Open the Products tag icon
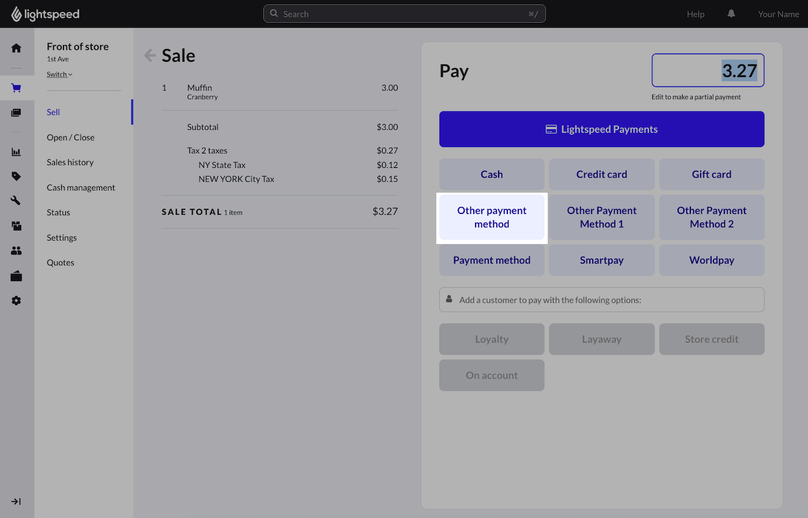808x518 pixels. point(16,177)
